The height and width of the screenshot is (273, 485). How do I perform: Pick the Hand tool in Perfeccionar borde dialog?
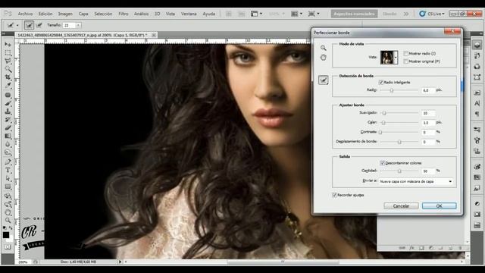coord(324,58)
